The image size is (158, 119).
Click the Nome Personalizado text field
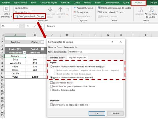[96, 52]
